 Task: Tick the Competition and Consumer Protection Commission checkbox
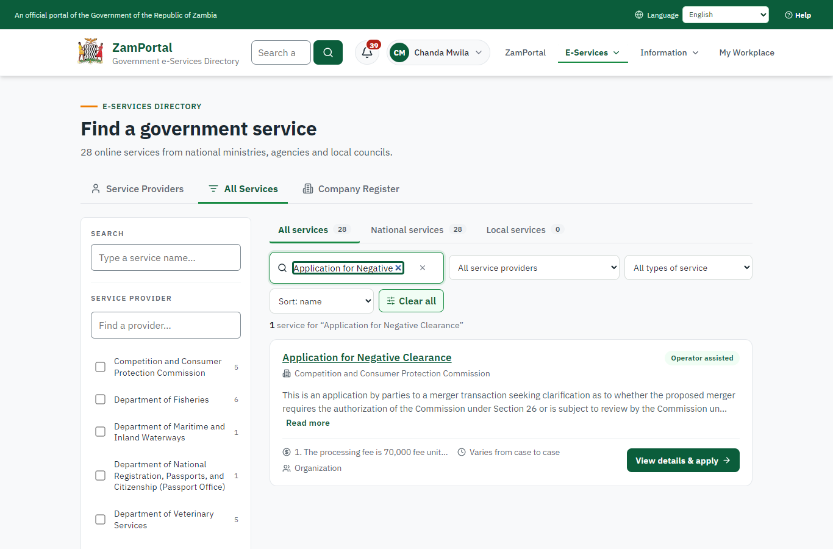(x=101, y=367)
